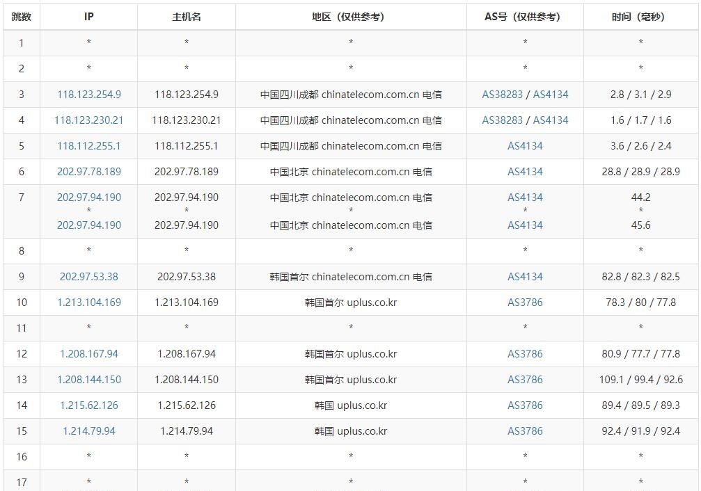The width and height of the screenshot is (701, 491).
Task: Select the 82.8 / 82.3 / 82.5 time cell
Action: tap(640, 277)
